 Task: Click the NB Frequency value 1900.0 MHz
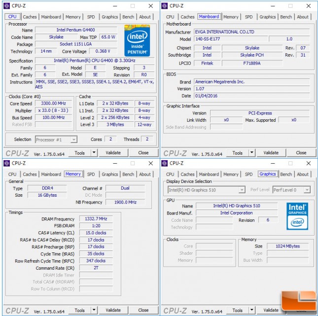click(125, 202)
